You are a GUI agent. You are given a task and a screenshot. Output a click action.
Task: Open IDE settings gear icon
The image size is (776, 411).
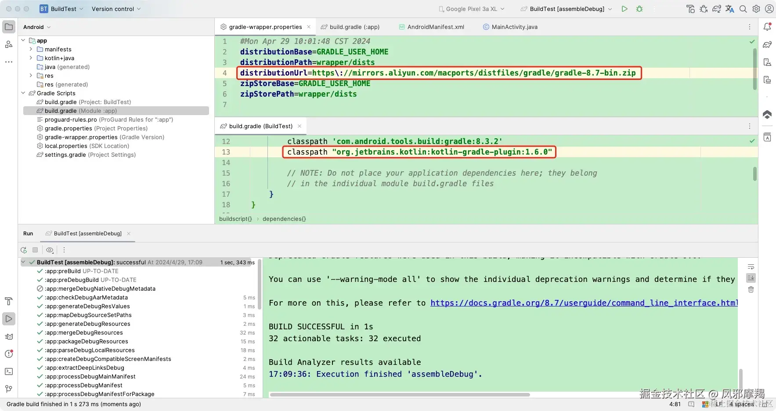tap(756, 9)
